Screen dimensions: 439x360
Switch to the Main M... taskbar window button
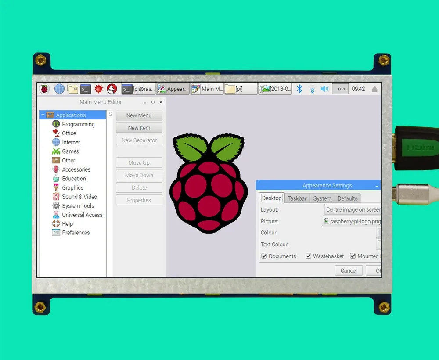point(207,89)
